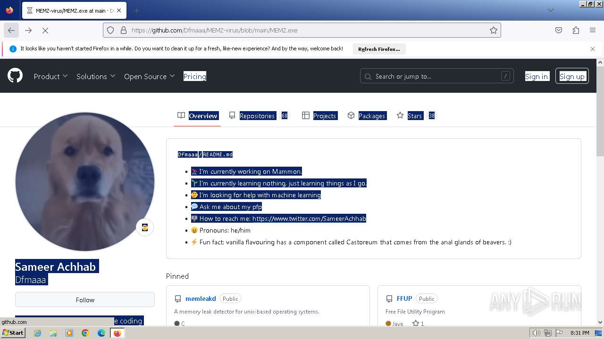Click the Sign up button
This screenshot has width=604, height=339.
(x=572, y=76)
